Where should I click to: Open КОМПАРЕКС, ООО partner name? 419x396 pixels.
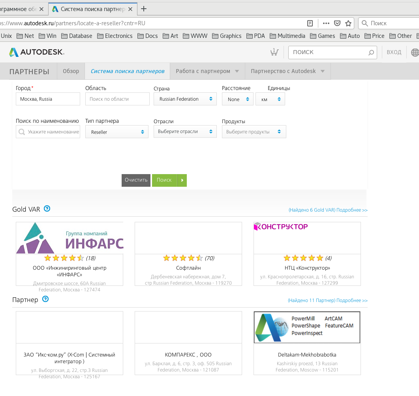pyautogui.click(x=188, y=355)
